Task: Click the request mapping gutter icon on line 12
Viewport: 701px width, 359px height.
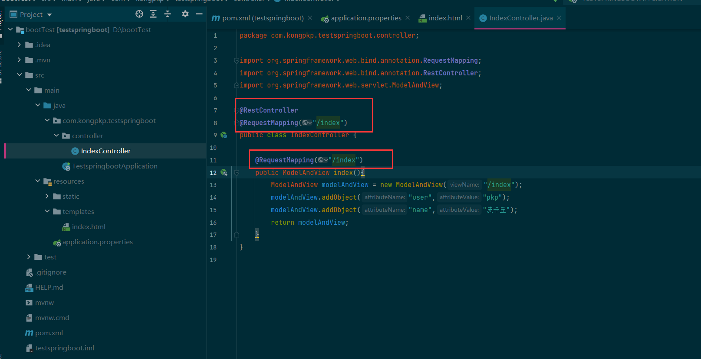Action: point(224,172)
